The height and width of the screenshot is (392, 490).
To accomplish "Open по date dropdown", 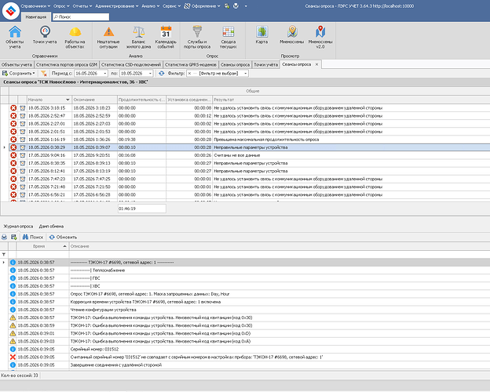I will tap(150, 74).
